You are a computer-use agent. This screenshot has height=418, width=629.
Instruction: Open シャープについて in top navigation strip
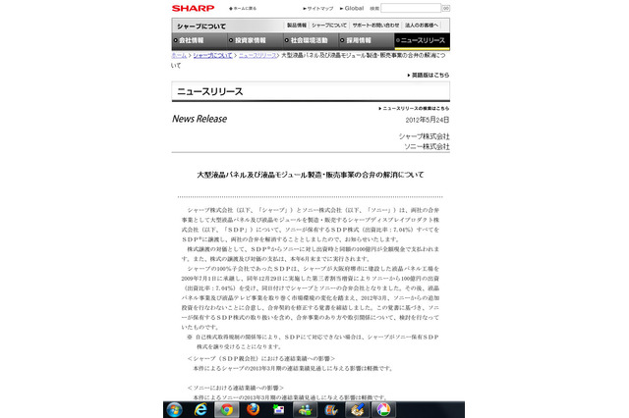[329, 26]
